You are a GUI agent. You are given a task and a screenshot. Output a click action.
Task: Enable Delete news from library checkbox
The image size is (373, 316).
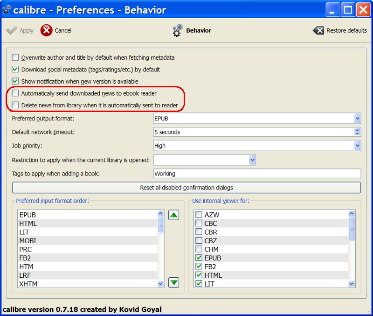pos(15,105)
